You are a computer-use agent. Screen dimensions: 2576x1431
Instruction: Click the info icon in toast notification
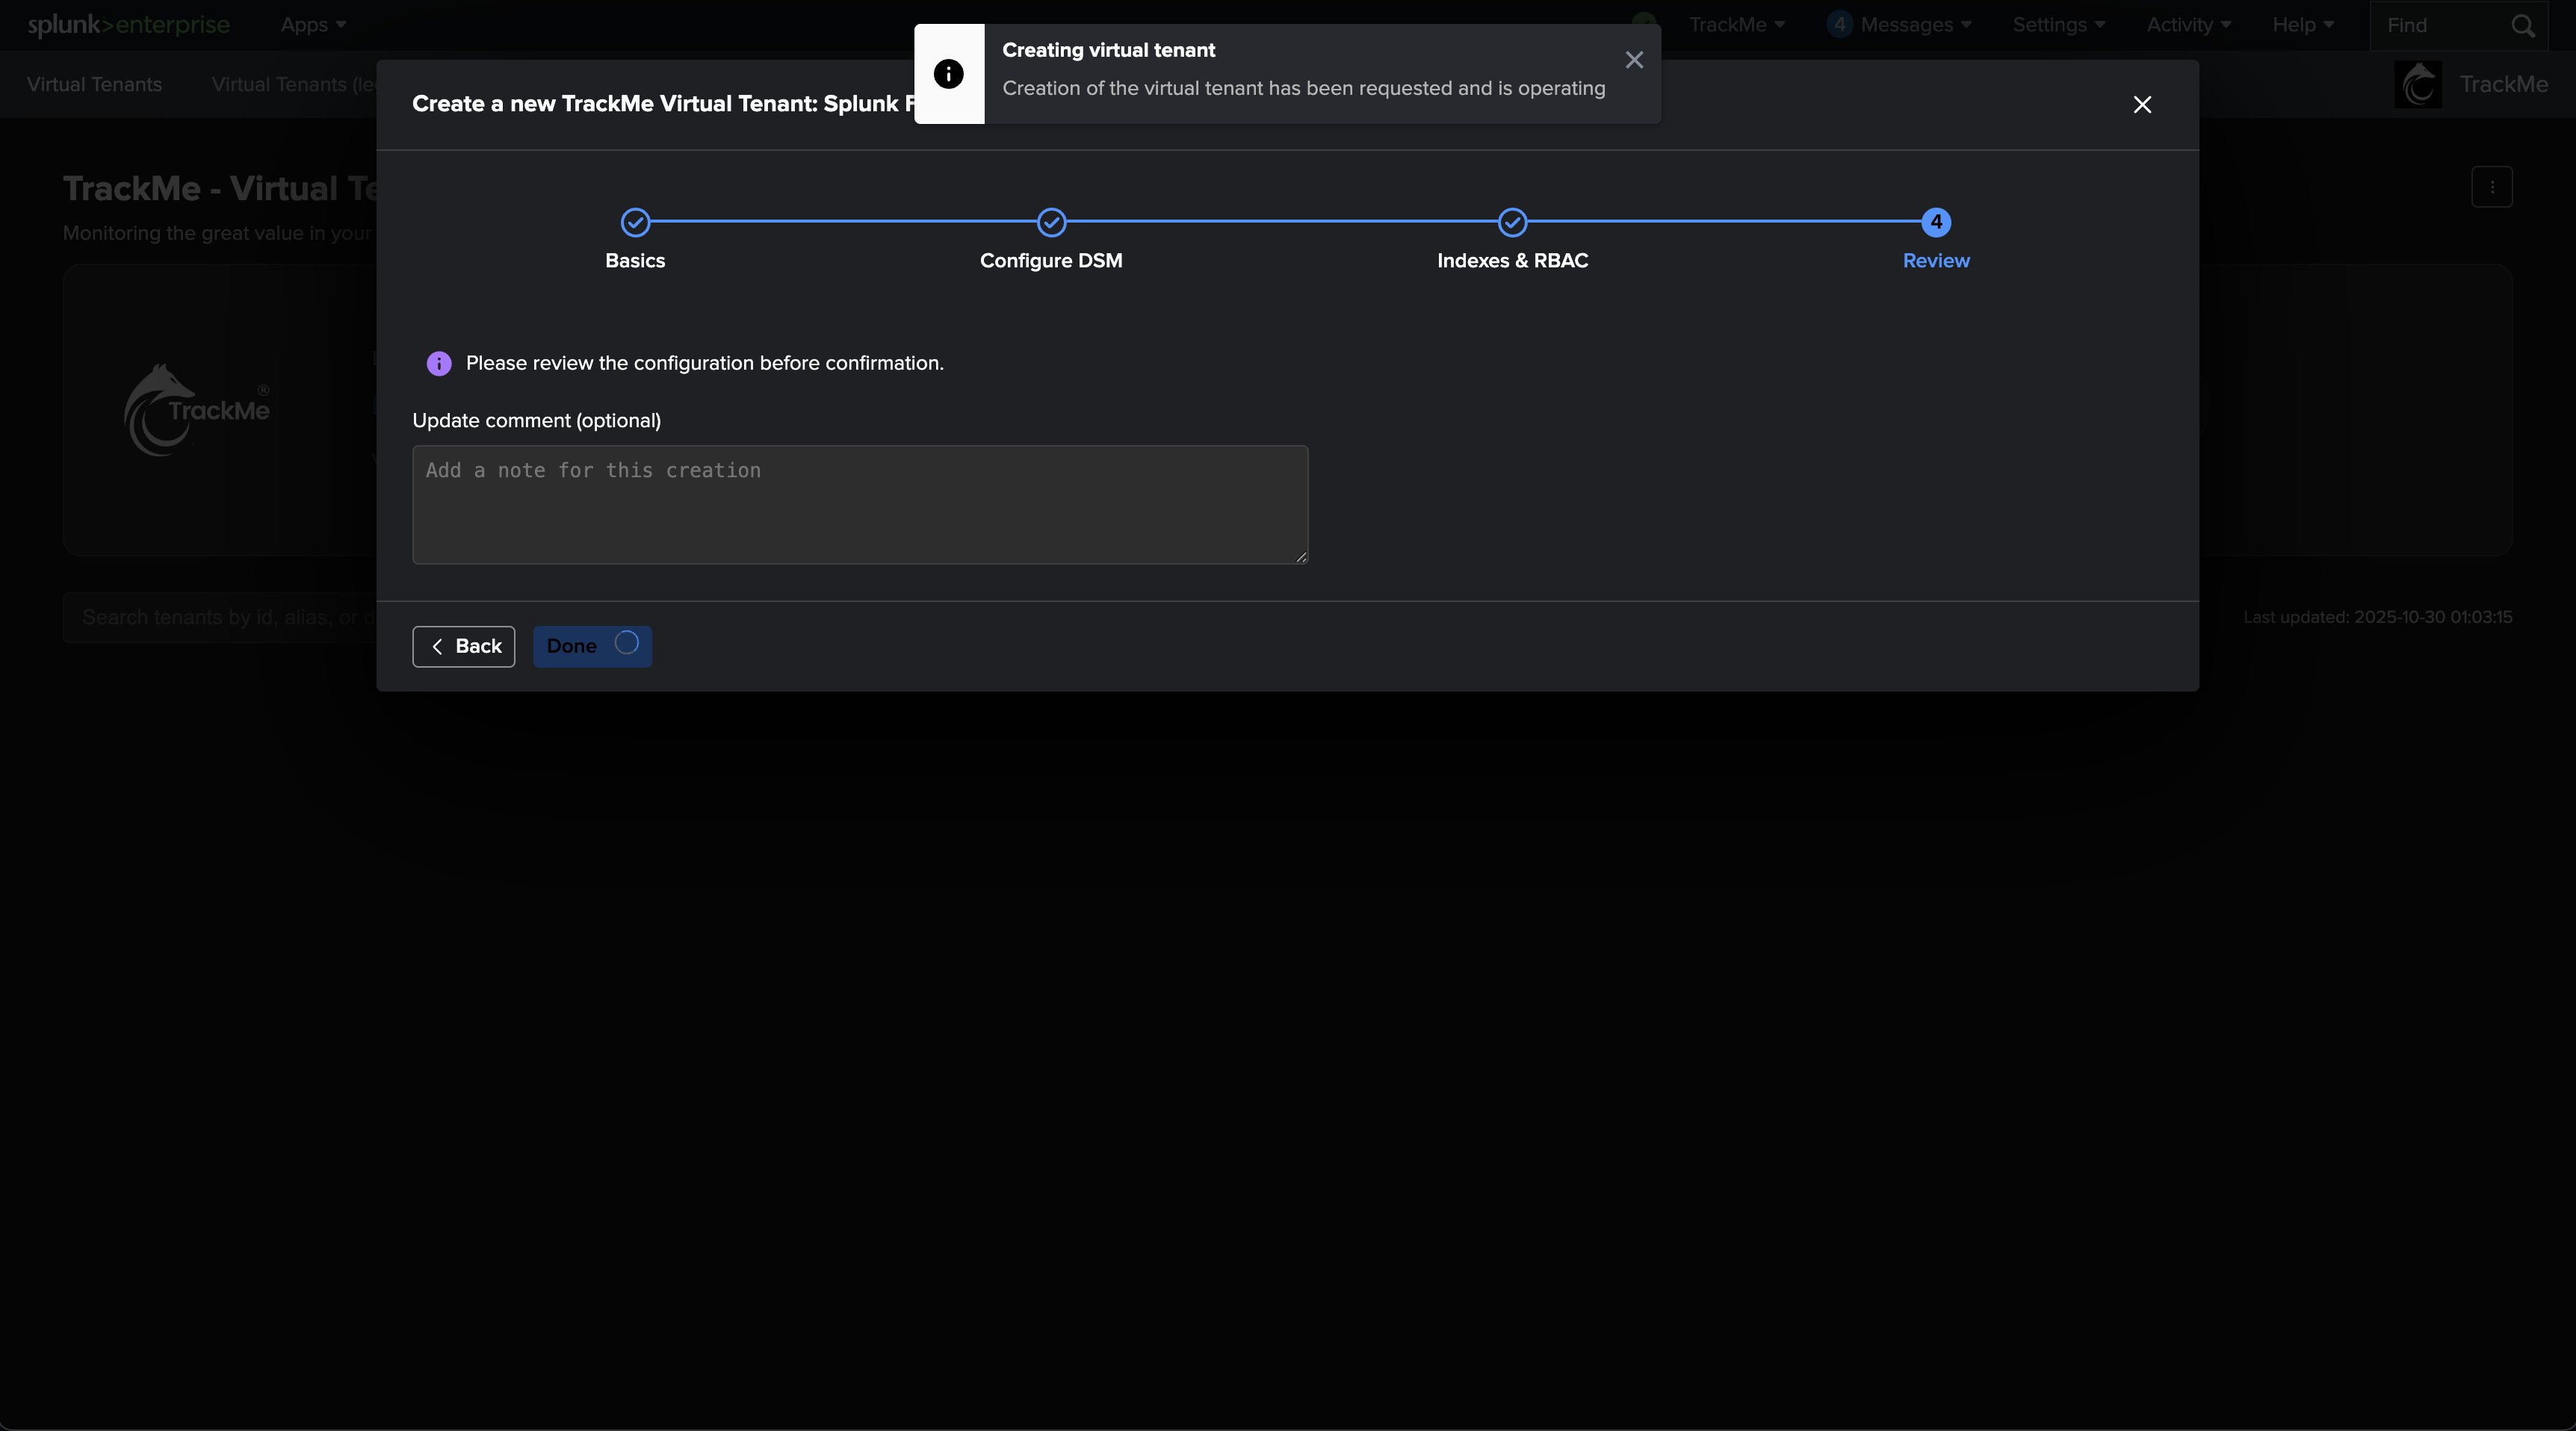(x=948, y=74)
